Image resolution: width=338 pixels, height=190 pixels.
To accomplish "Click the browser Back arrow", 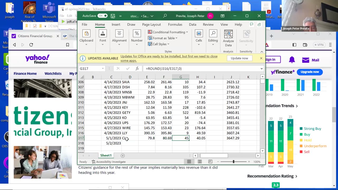I will (x=15, y=45).
